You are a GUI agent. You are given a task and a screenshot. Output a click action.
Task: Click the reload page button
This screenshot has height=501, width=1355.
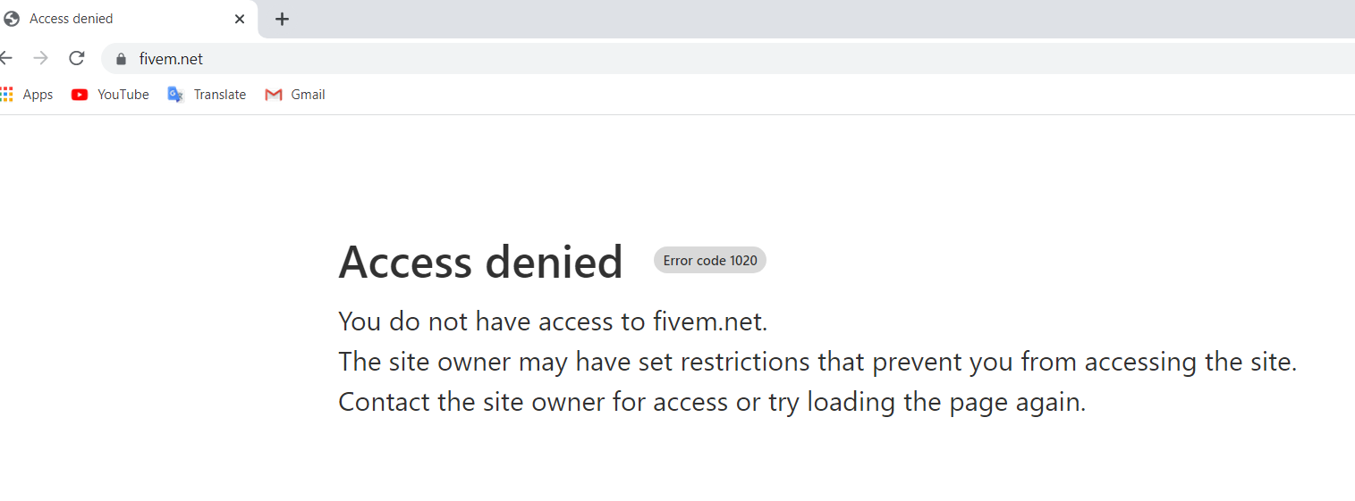pyautogui.click(x=77, y=59)
